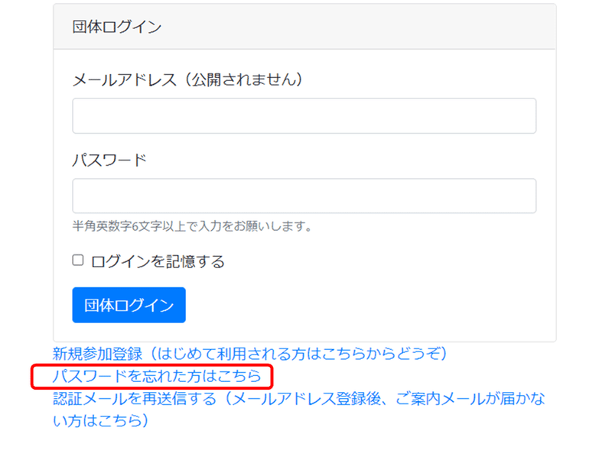Check the ログインを記憶する checkbox
Screen dimensions: 612x463
78,260
